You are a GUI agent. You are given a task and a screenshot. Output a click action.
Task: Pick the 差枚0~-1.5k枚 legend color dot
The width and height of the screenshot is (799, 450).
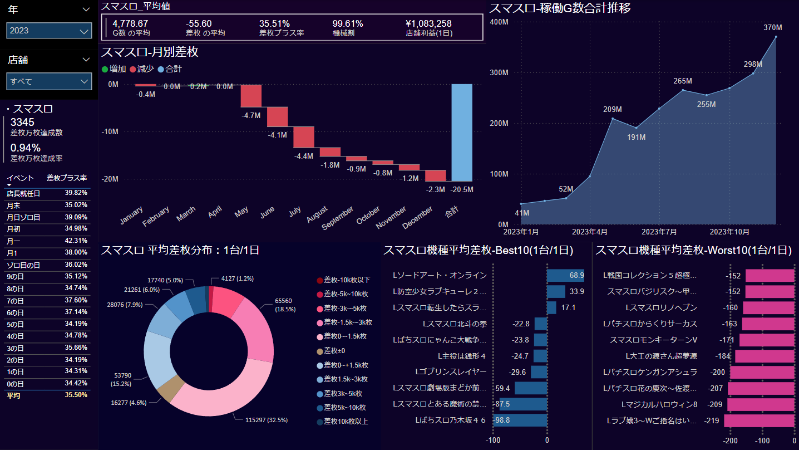319,337
